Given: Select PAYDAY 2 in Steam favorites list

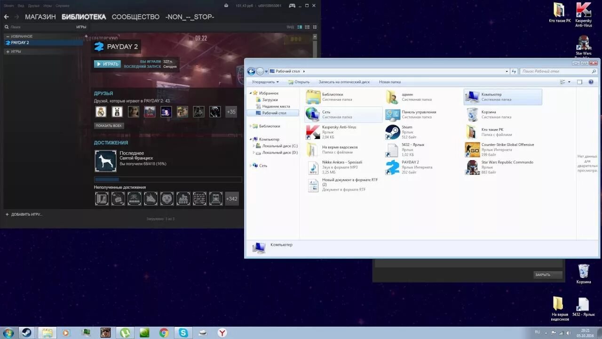Looking at the screenshot, I should tap(43, 42).
